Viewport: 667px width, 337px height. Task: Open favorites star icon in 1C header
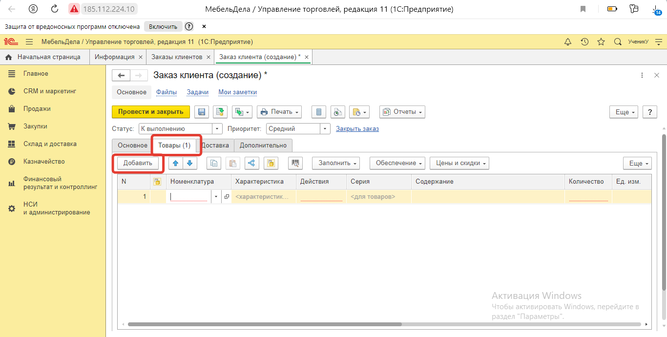tap(601, 42)
